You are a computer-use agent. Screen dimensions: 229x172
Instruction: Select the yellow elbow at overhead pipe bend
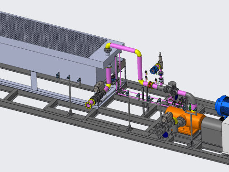click(138, 53)
